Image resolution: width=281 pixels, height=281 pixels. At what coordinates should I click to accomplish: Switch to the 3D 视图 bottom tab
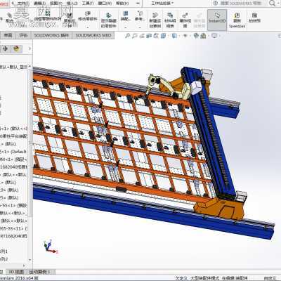[16, 272]
